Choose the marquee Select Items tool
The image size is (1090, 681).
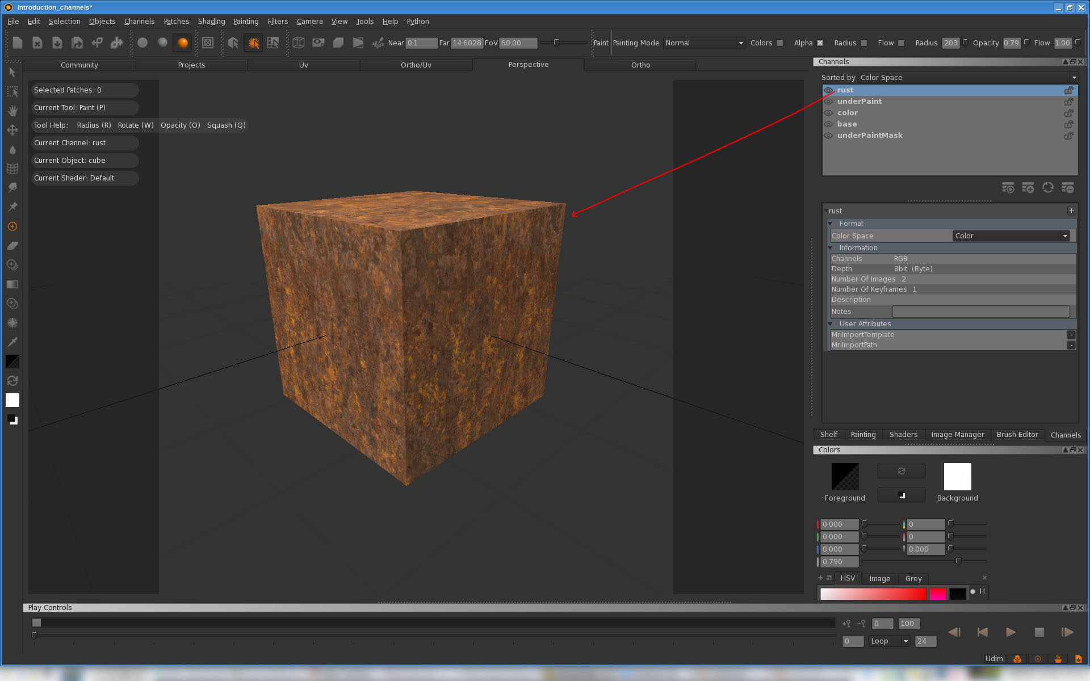pos(12,91)
